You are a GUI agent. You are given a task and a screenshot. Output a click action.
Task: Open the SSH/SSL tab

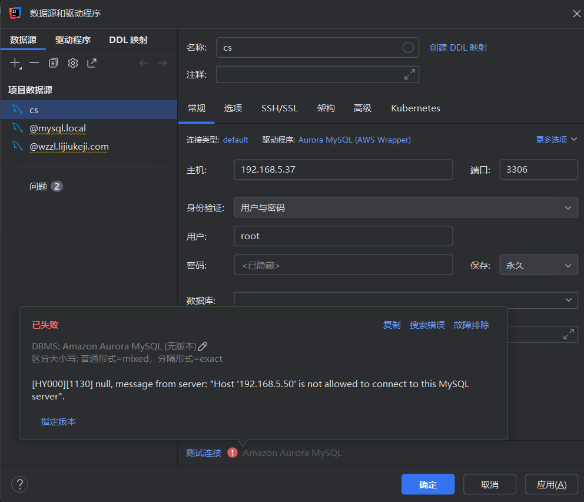(279, 108)
